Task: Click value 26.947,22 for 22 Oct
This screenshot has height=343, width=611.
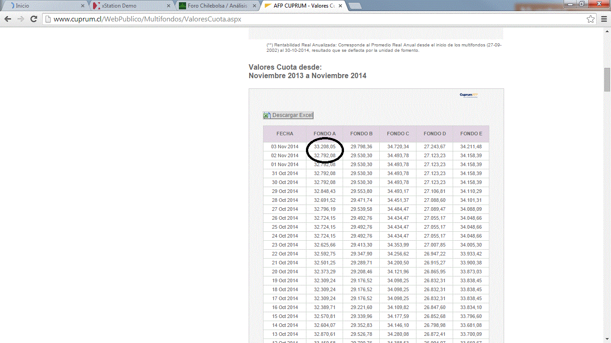Action: (435, 254)
